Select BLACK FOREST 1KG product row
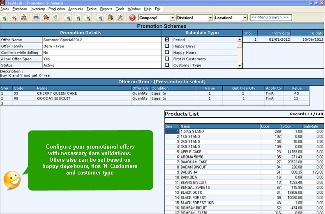 [244, 202]
